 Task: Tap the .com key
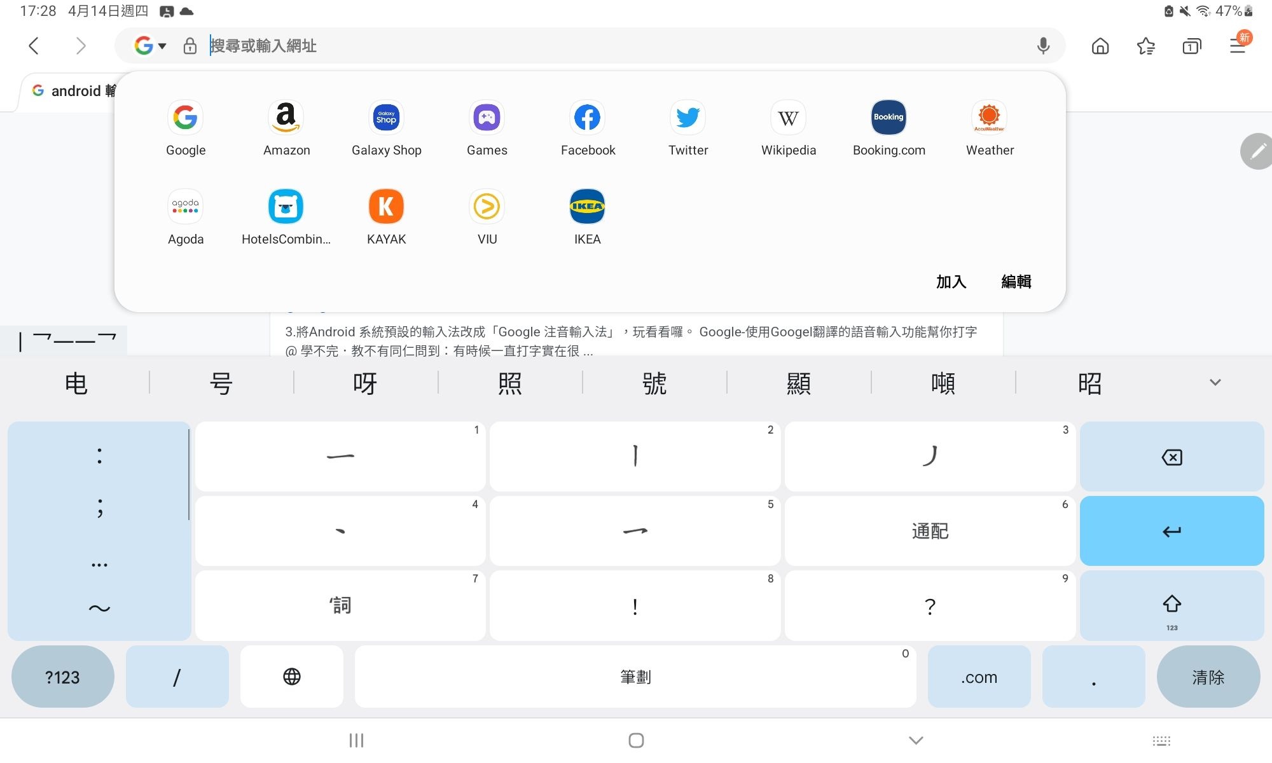click(x=979, y=677)
